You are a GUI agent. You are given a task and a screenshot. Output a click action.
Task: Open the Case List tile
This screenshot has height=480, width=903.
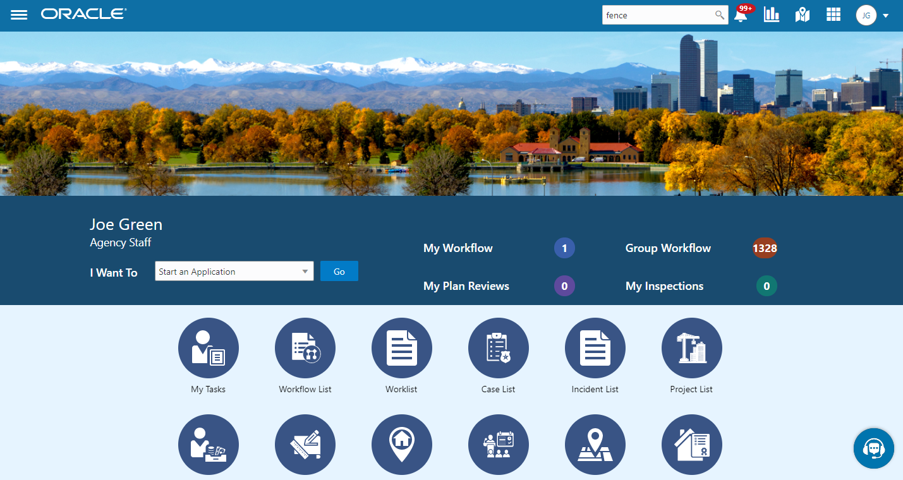[498, 348]
